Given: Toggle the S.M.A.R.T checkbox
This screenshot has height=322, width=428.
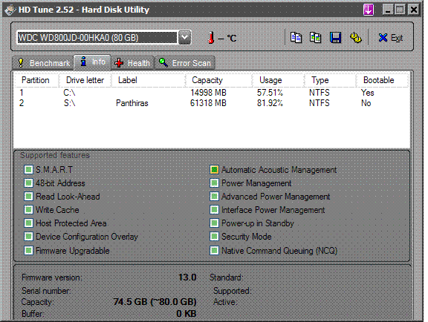Looking at the screenshot, I should click(x=28, y=170).
